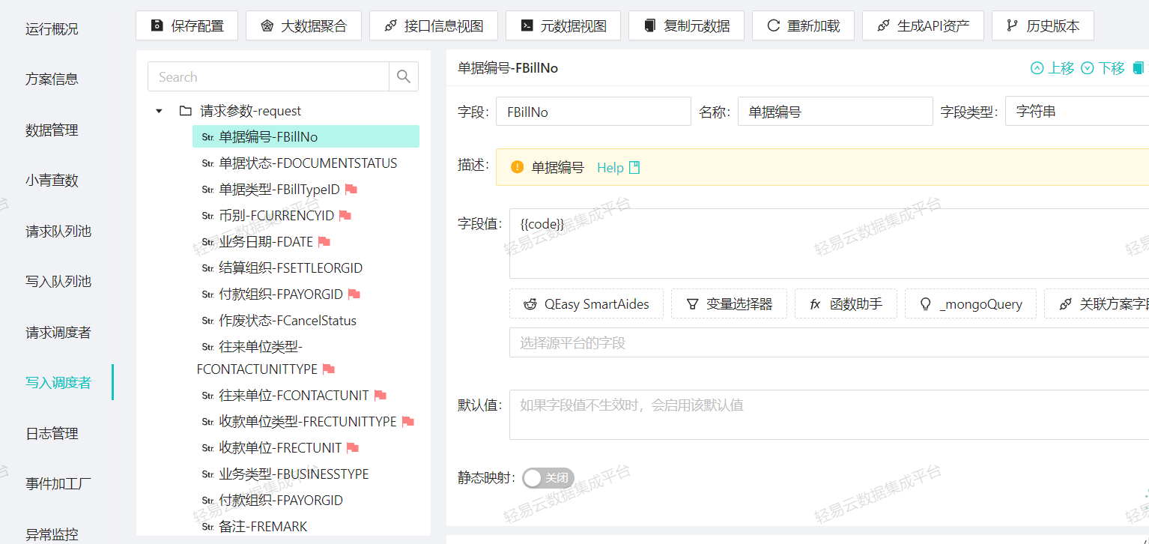This screenshot has width=1149, height=544.
Task: Click the 名称 input with 单据编号
Action: 835,111
